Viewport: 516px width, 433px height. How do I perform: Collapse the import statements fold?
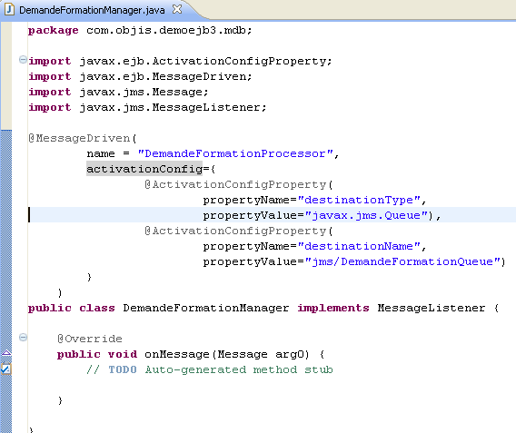[x=23, y=60]
